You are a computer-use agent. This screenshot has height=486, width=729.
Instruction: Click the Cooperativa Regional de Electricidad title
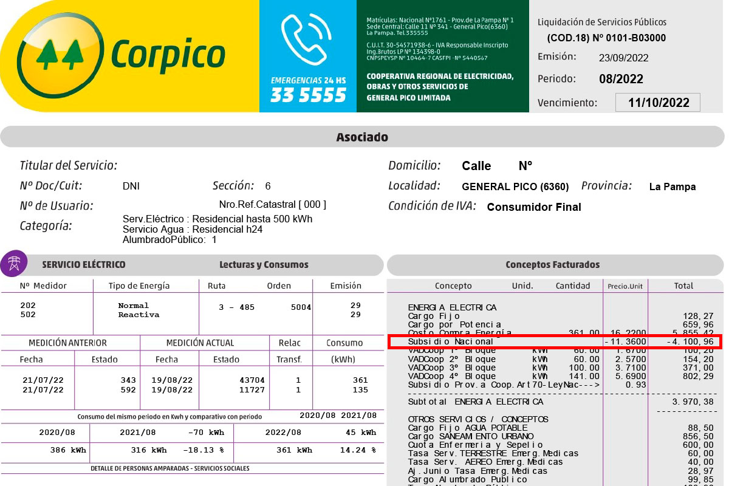click(x=440, y=87)
